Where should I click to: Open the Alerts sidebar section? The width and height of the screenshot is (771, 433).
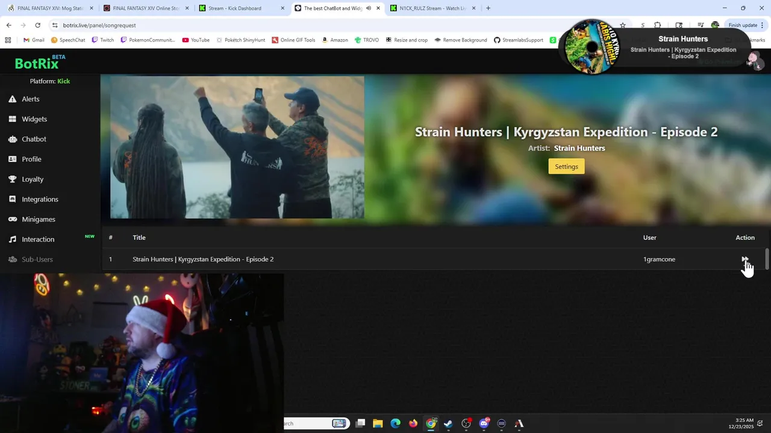click(x=24, y=99)
